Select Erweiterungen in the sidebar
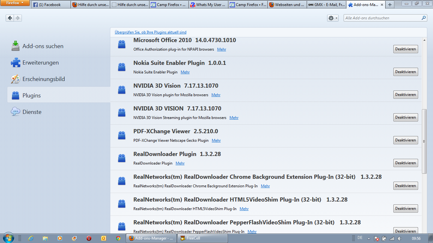This screenshot has width=433, height=243. click(40, 63)
